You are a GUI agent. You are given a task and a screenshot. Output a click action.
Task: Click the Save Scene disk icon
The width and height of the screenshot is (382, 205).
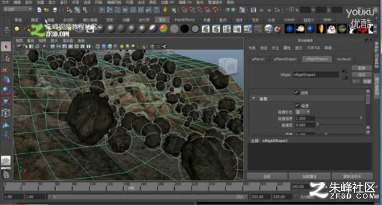[55, 10]
